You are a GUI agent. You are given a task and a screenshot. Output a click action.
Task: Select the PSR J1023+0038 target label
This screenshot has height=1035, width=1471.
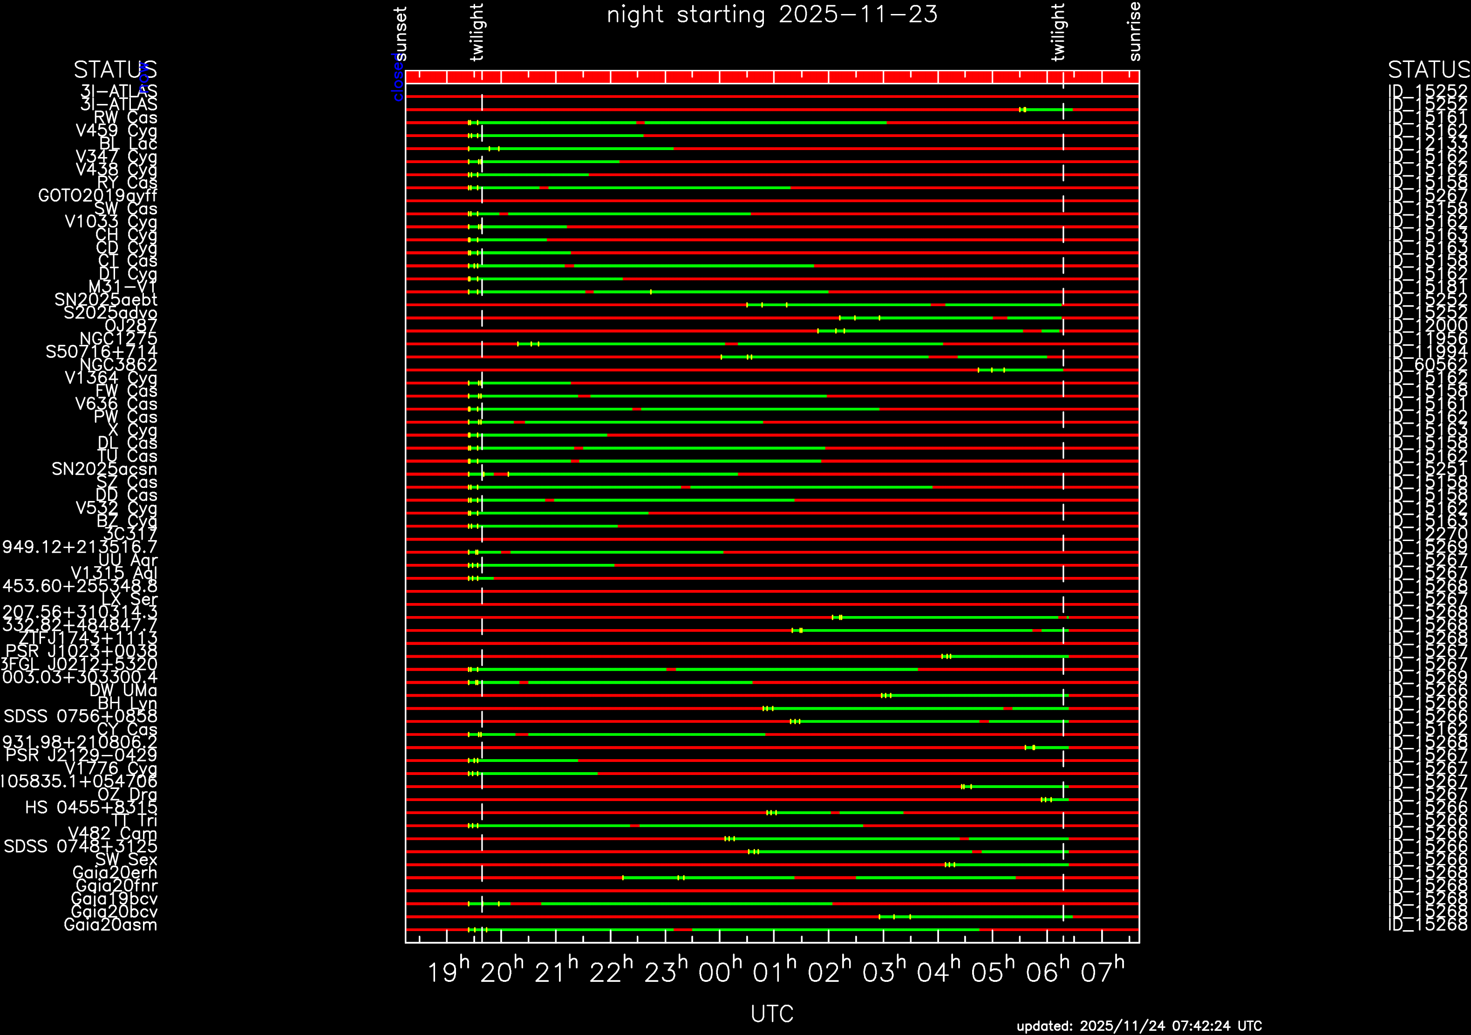point(82,651)
